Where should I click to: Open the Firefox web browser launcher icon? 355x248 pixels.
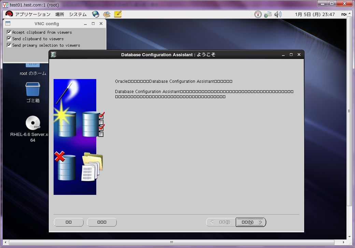click(96, 14)
